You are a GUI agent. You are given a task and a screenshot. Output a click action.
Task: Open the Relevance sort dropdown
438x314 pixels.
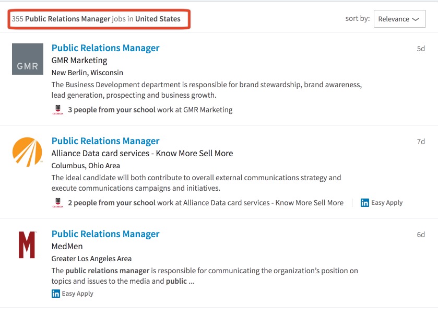tap(399, 19)
